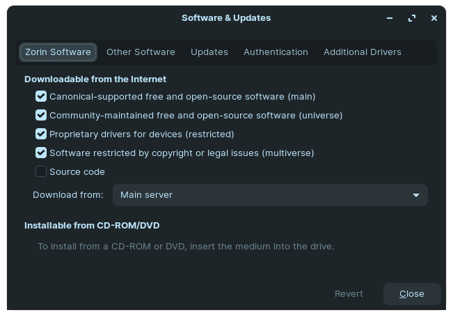Toggle Community-maintained software (universe) checkbox
This screenshot has width=453, height=317.
pos(41,116)
